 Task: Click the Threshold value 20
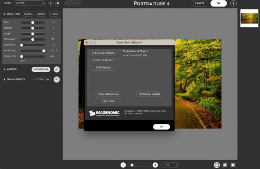(x=53, y=39)
